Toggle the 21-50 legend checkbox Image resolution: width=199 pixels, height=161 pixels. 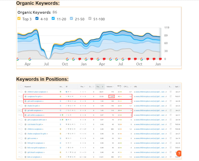(x=71, y=18)
